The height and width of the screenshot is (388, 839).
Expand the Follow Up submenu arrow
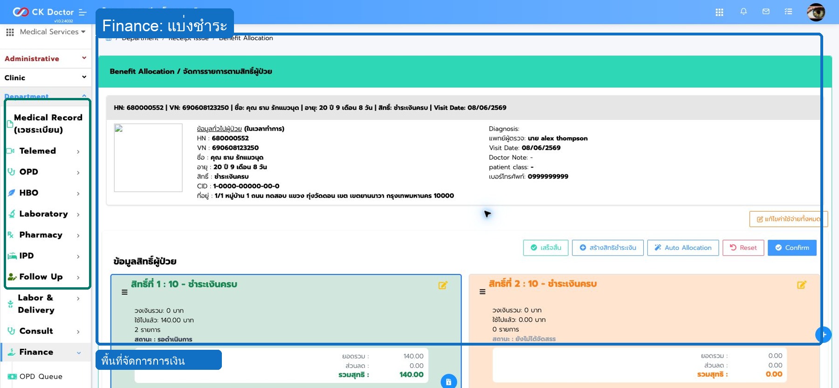click(x=78, y=277)
